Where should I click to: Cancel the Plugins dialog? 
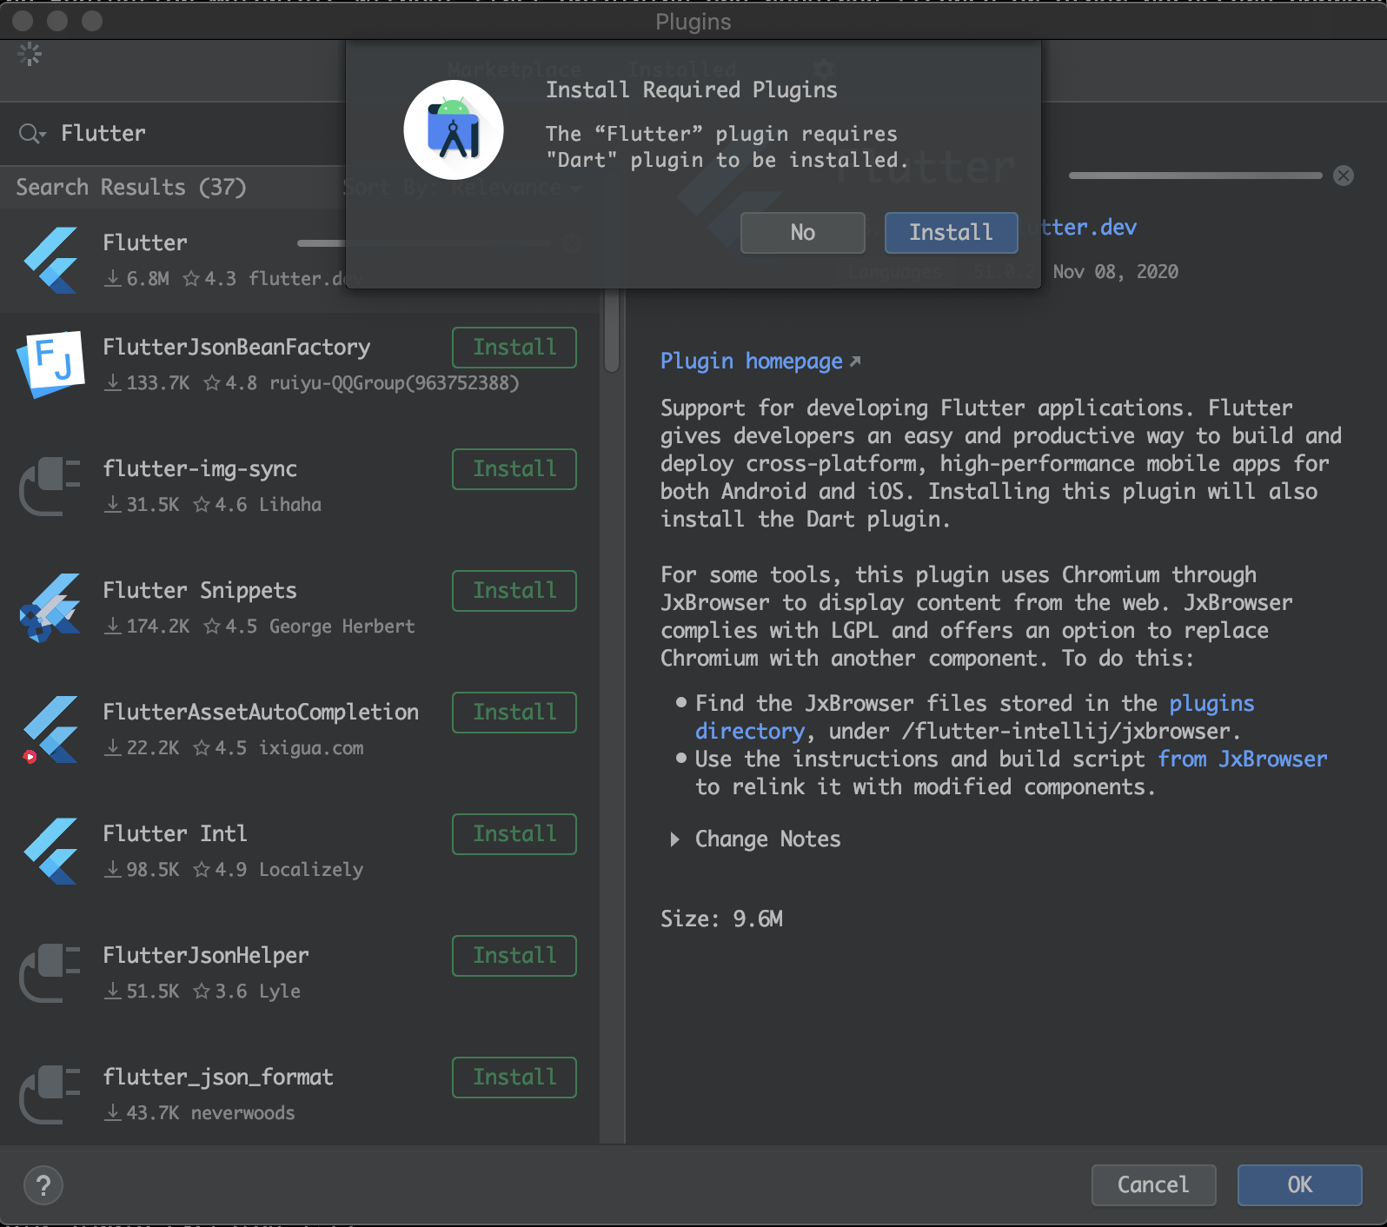click(x=1153, y=1185)
